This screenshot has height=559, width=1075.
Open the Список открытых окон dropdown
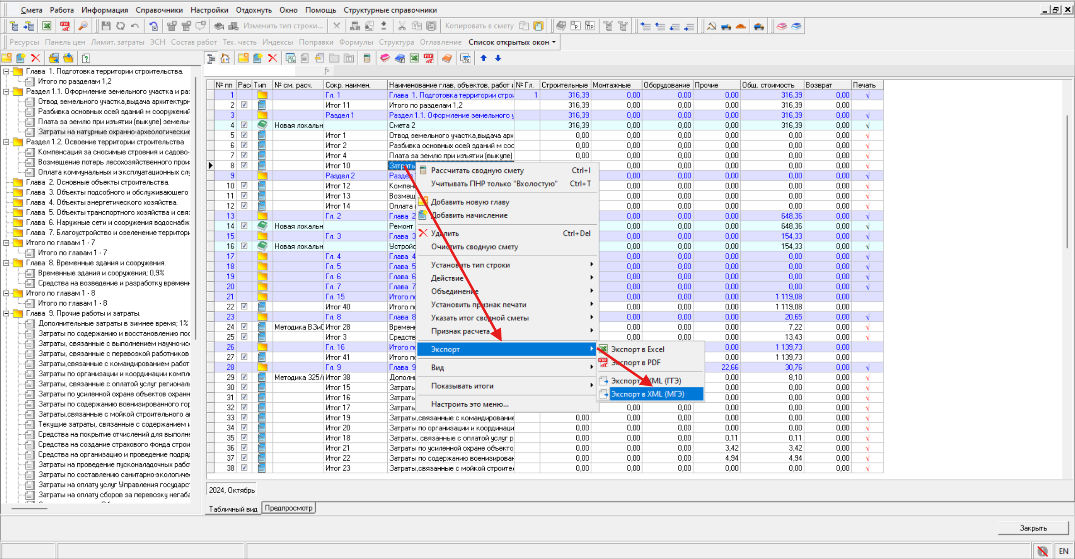pos(512,42)
